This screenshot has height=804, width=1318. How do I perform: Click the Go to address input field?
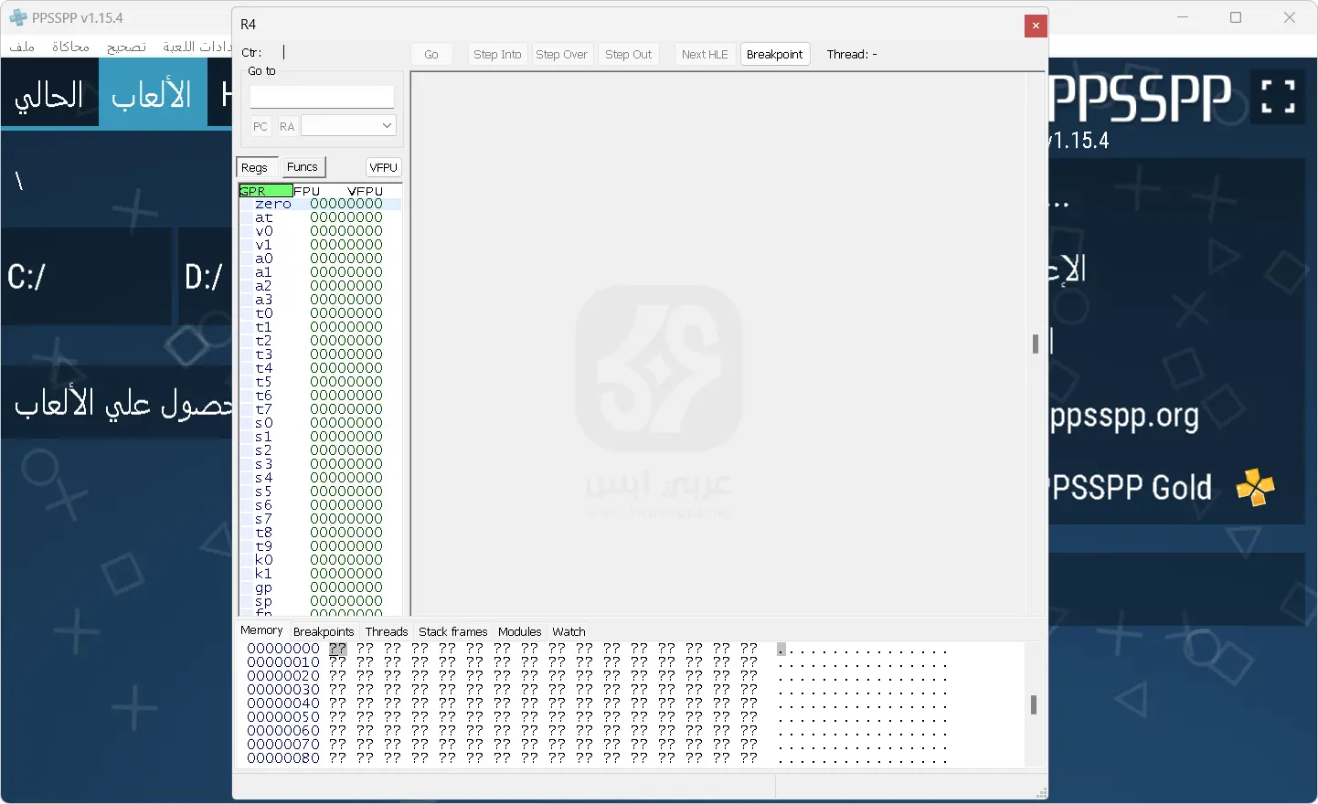(x=322, y=97)
